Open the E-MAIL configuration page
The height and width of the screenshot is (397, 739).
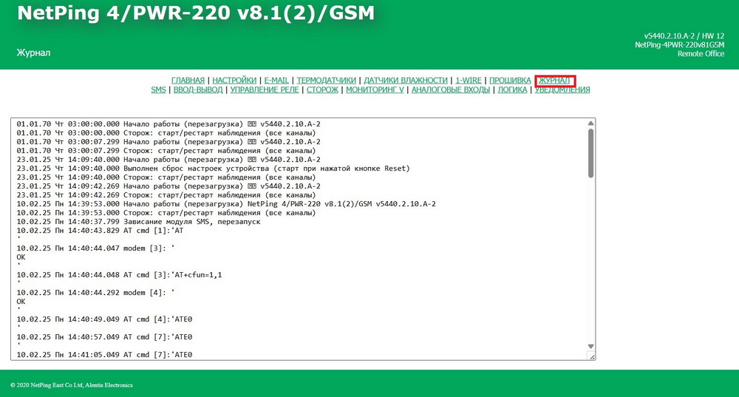click(x=277, y=80)
